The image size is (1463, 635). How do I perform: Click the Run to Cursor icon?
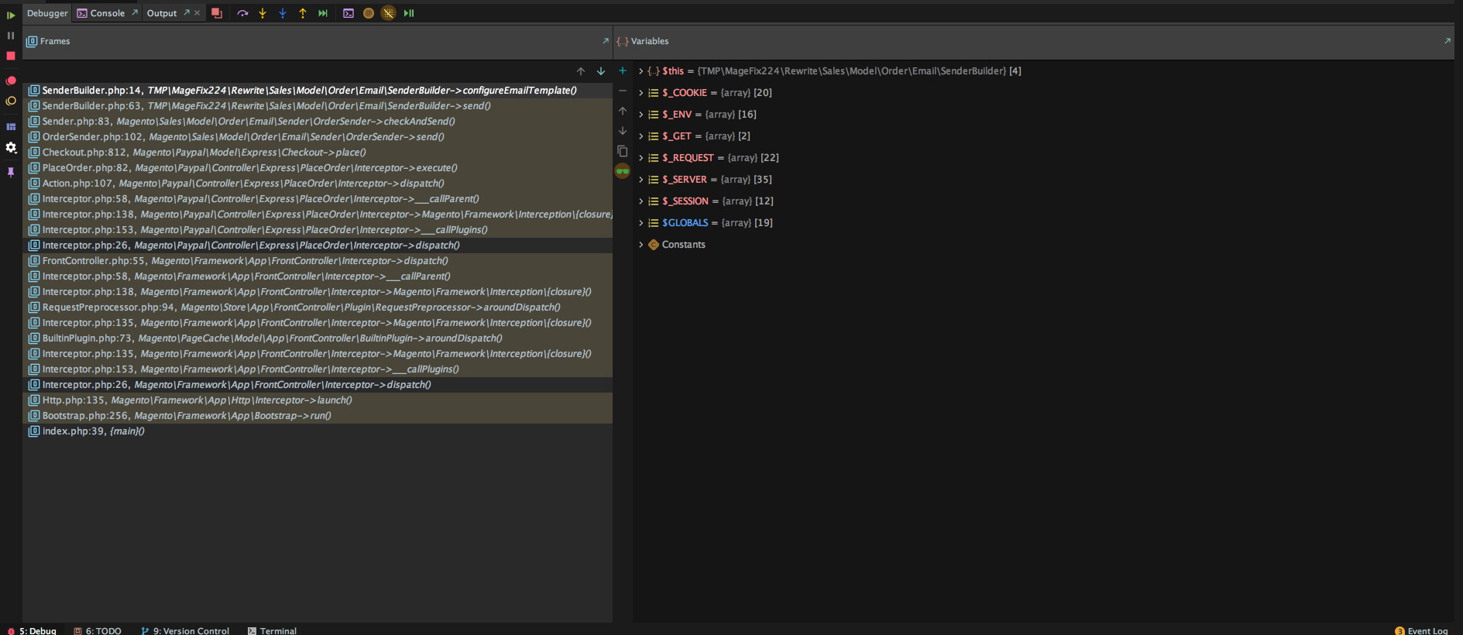(x=323, y=13)
